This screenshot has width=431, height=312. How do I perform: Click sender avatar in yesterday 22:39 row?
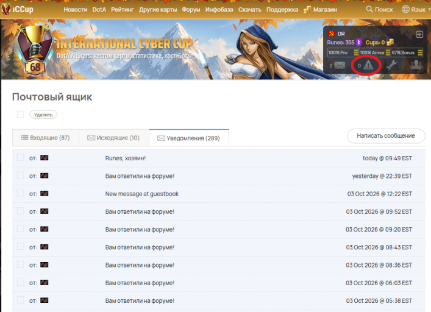(x=45, y=175)
